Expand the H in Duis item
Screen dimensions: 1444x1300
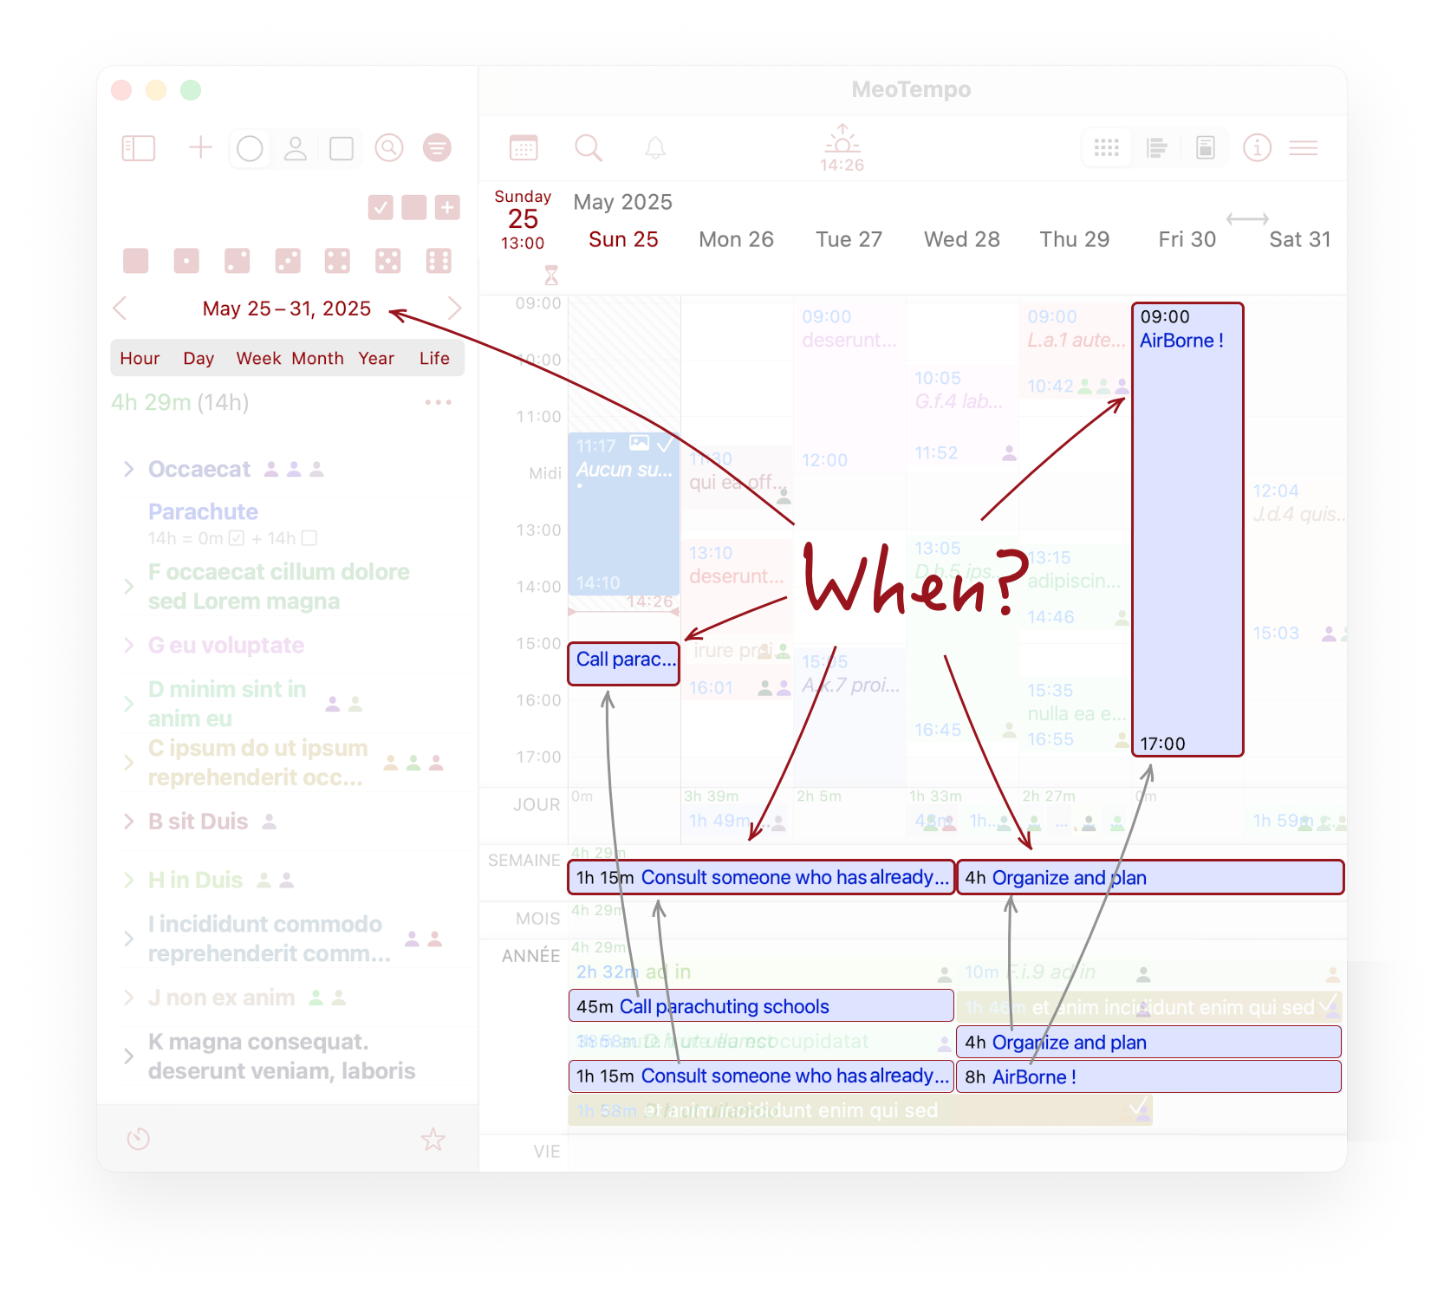pyautogui.click(x=129, y=881)
